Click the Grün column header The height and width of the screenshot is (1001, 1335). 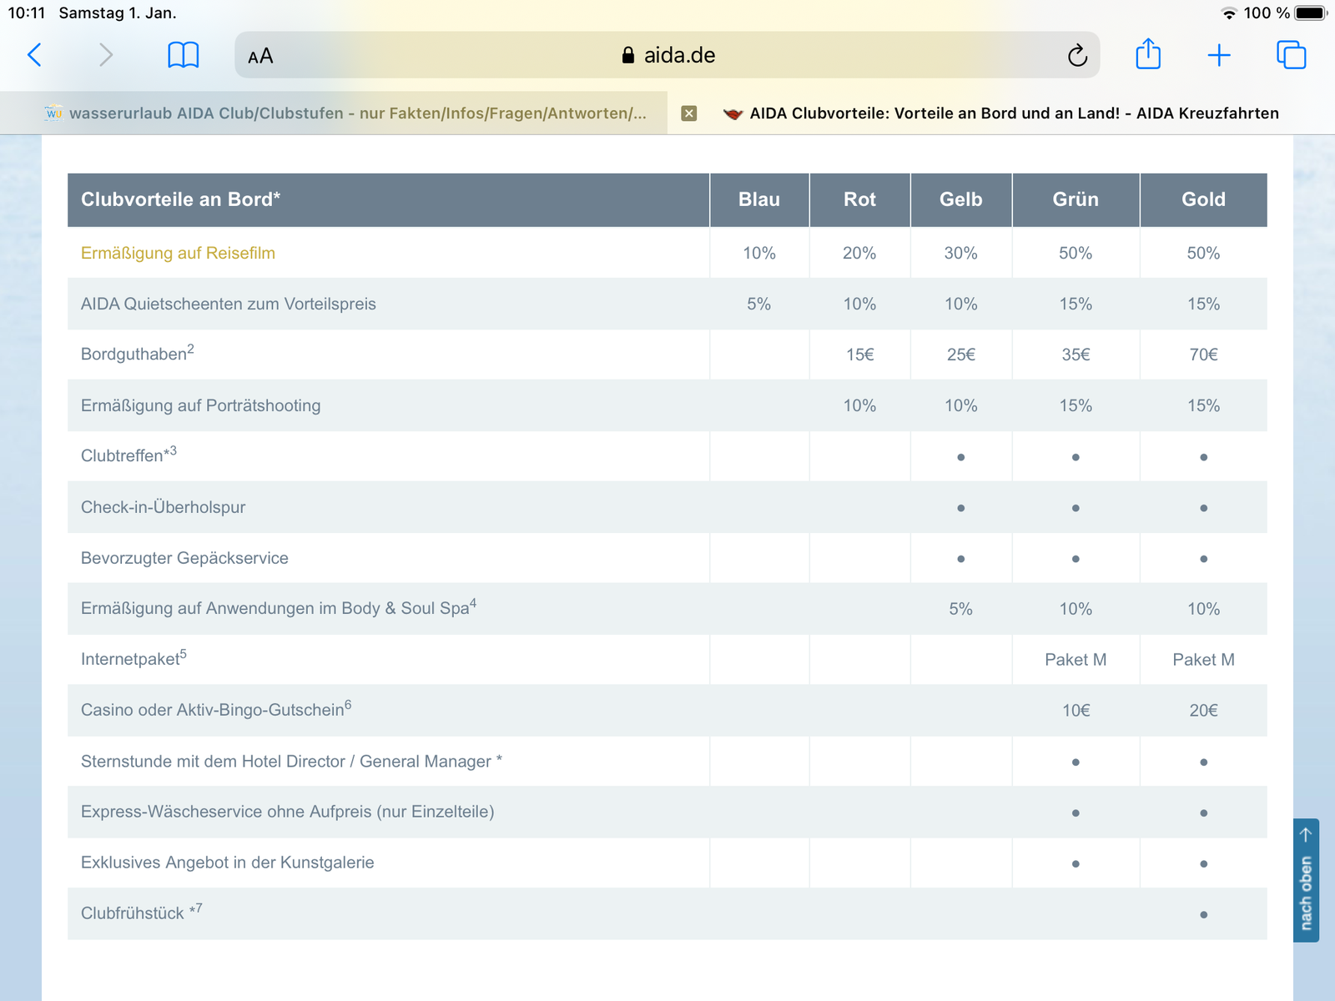coord(1075,200)
